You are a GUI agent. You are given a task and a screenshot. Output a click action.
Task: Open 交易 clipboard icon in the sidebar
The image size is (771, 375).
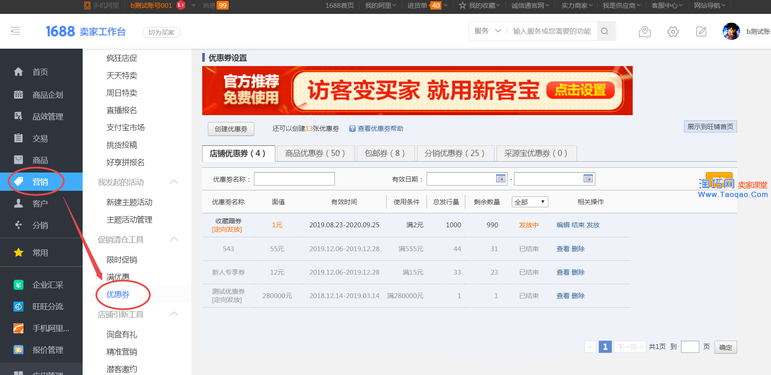coord(18,138)
